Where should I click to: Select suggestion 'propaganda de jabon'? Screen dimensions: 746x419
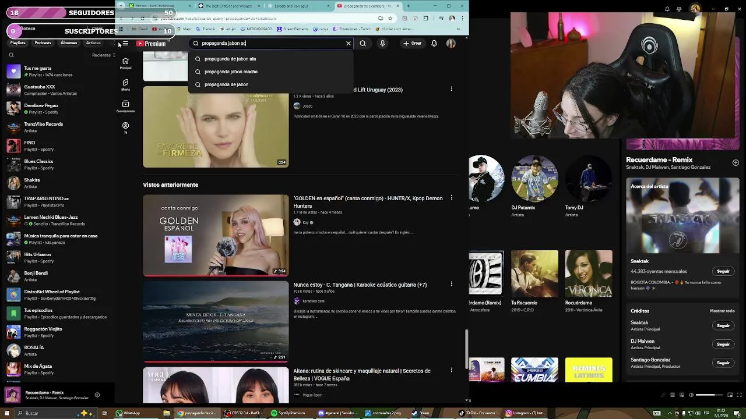pyautogui.click(x=271, y=84)
